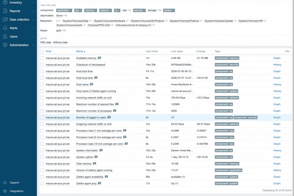
Task: Open the Inventory sidebar icon
Action: point(5,3)
